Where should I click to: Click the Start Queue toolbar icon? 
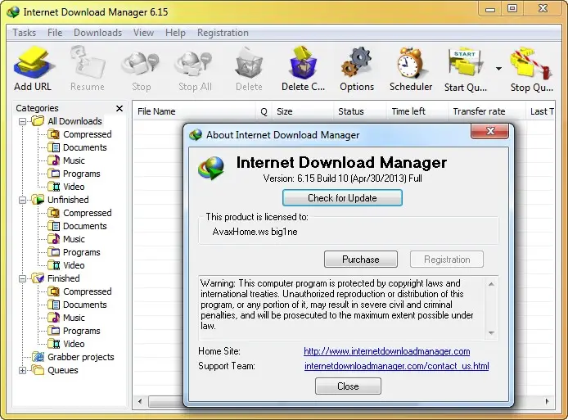[x=465, y=62]
